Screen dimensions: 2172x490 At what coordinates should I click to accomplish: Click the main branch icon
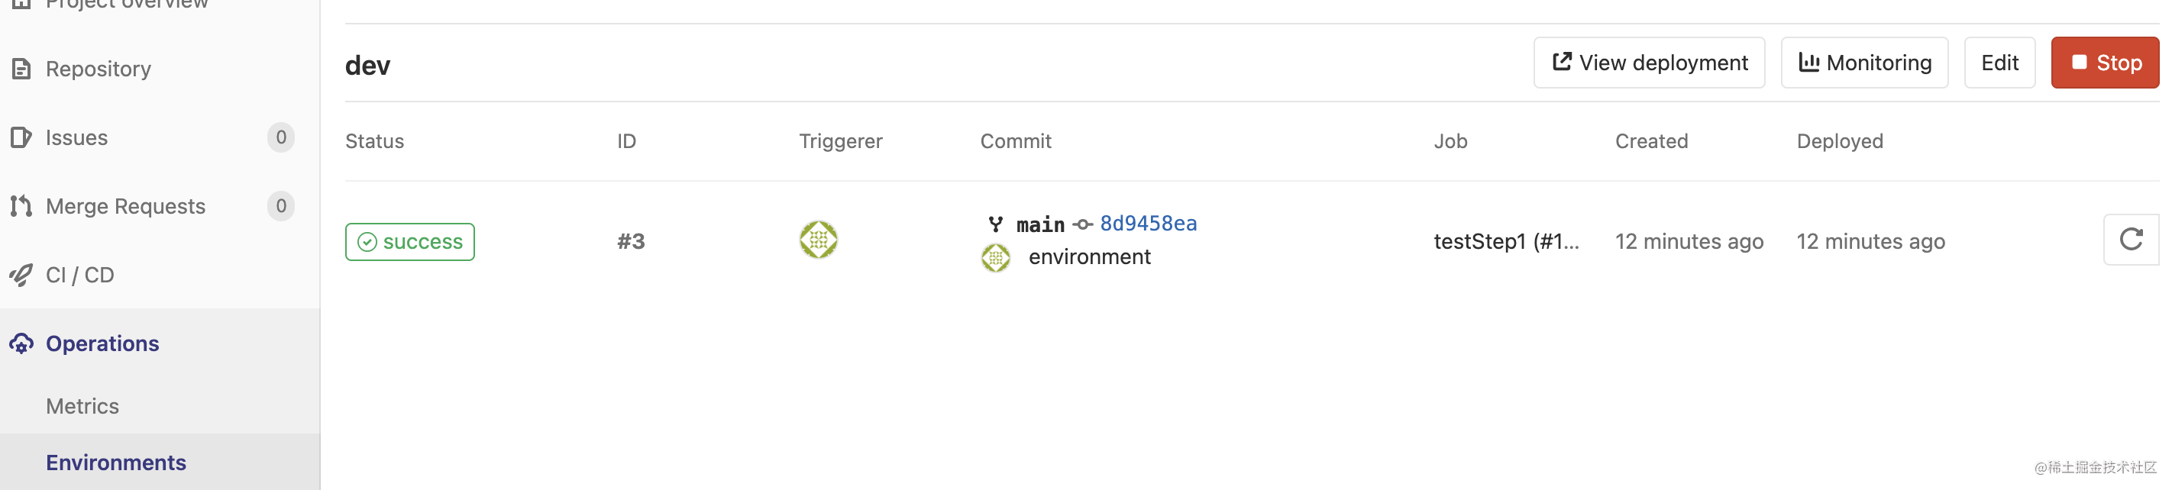(x=996, y=224)
